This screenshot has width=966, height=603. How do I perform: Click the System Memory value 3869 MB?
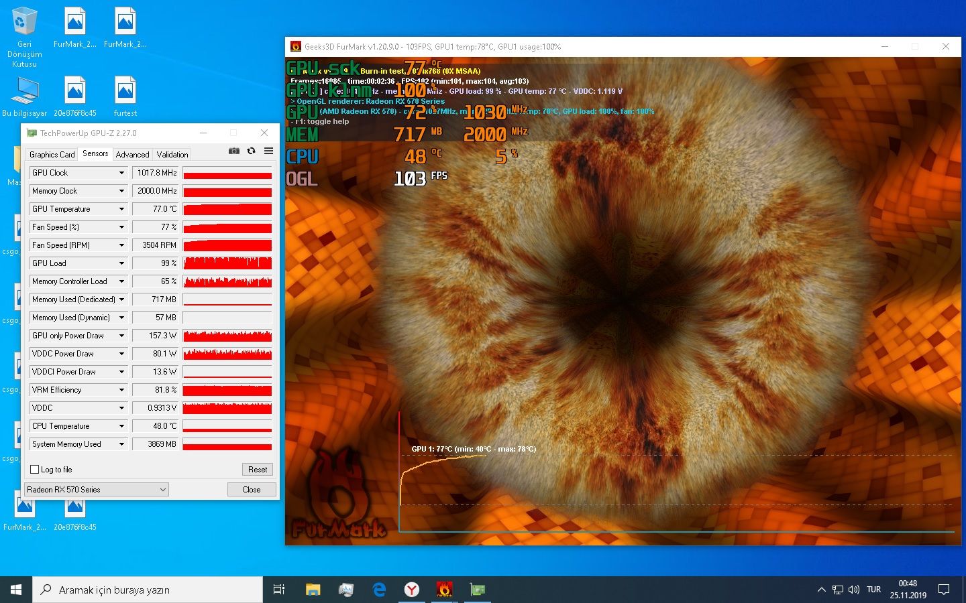tap(156, 444)
